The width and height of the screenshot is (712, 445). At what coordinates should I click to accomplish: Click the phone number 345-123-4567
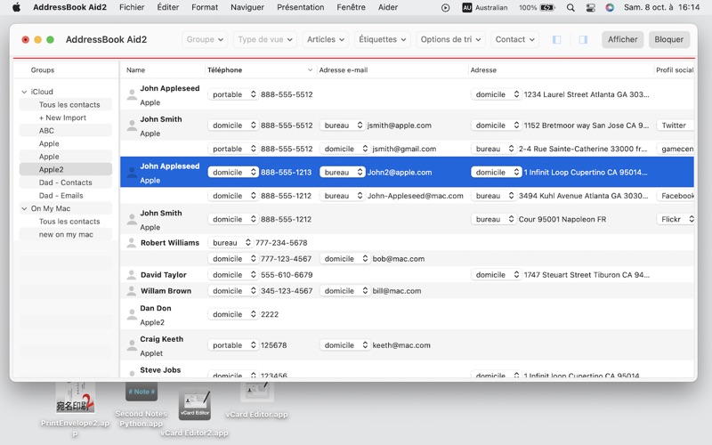pyautogui.click(x=287, y=291)
